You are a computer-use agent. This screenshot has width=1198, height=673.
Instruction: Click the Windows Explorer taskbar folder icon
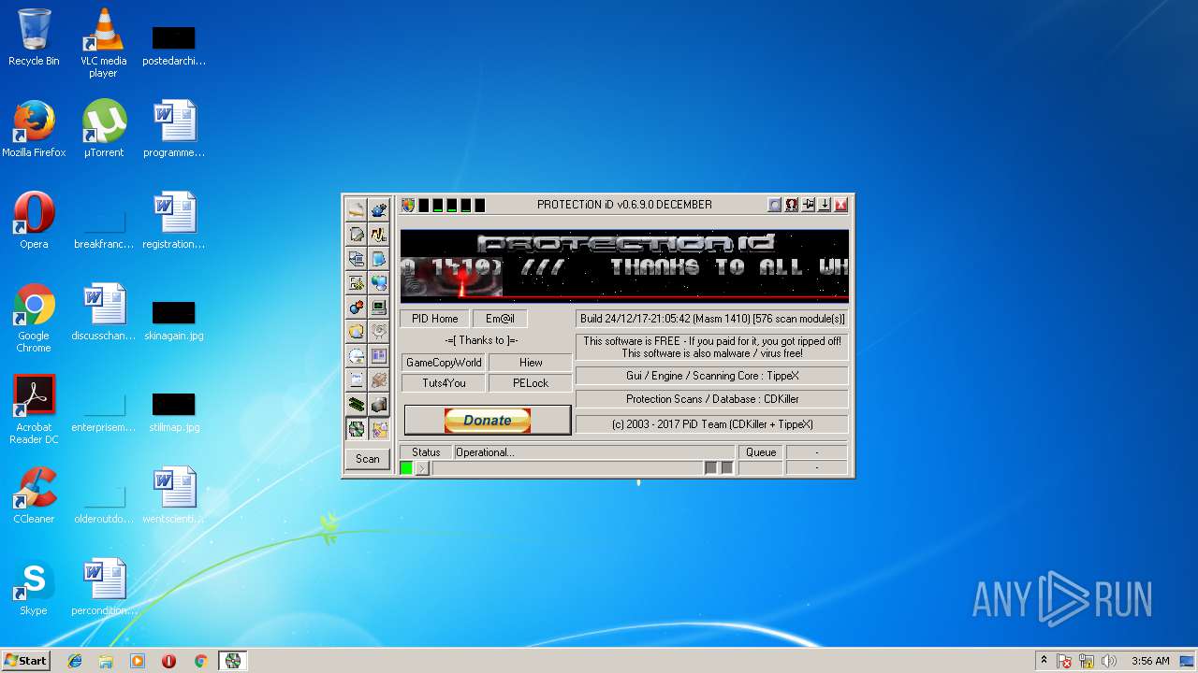(106, 661)
